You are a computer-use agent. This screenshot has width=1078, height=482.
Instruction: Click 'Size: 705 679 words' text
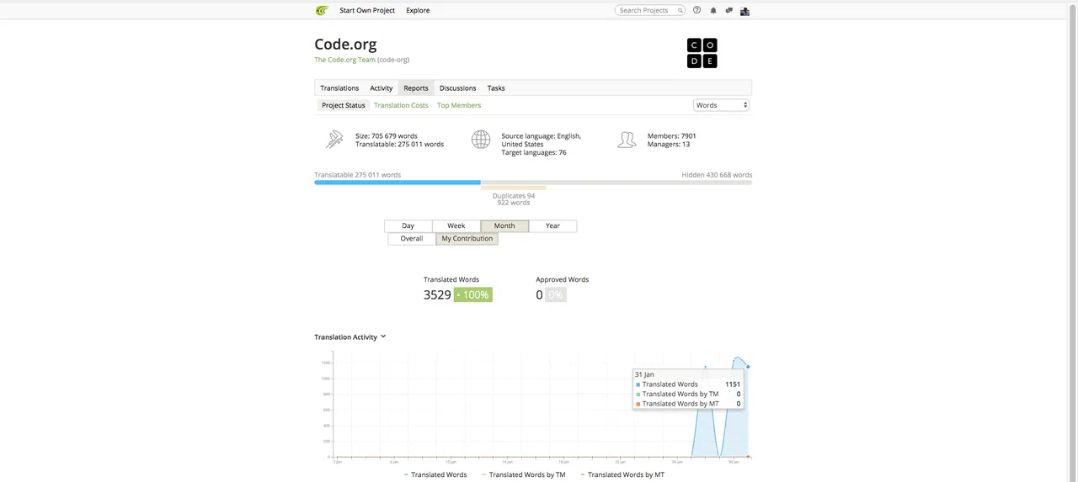point(387,136)
